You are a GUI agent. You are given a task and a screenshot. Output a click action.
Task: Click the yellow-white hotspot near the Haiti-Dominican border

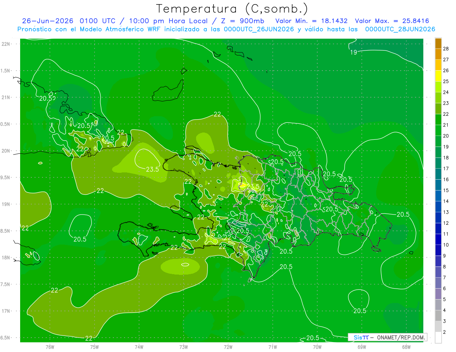242,185
